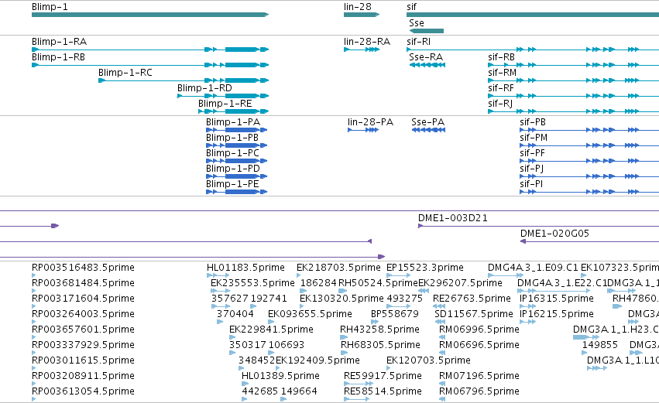
Task: Select EST IP16215.5prime
Action: click(557, 314)
